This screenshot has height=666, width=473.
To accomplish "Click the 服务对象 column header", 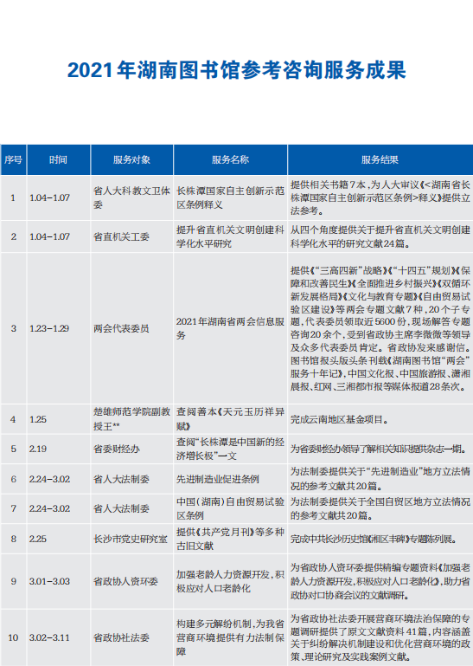I will (131, 159).
